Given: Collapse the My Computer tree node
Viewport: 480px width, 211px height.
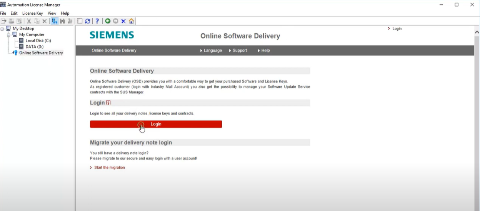Looking at the screenshot, I should tap(8, 35).
